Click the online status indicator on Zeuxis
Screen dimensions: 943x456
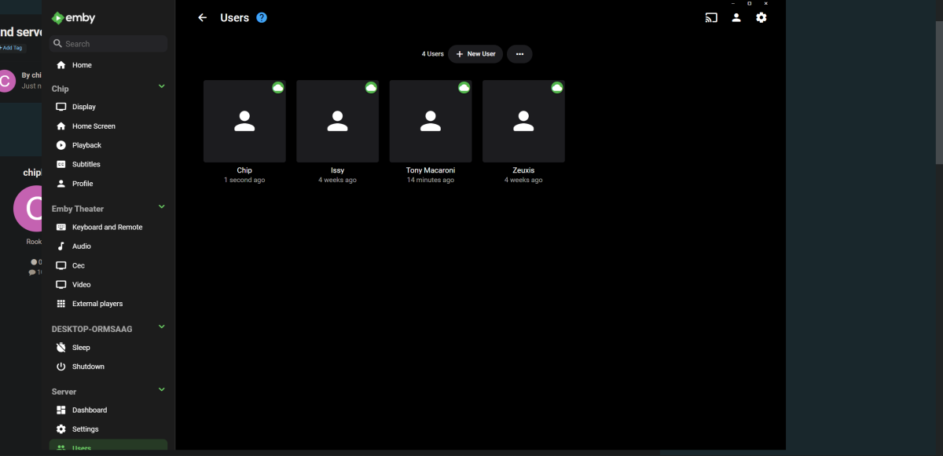(x=557, y=88)
